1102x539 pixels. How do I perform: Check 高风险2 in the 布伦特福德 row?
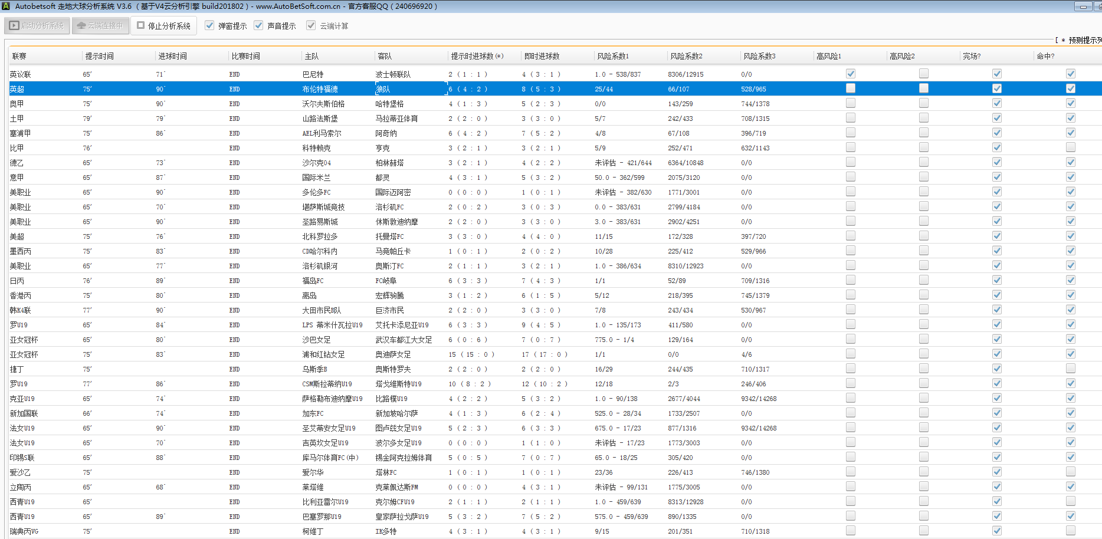coord(923,88)
